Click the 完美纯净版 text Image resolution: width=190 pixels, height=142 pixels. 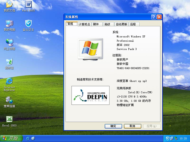click(124, 88)
